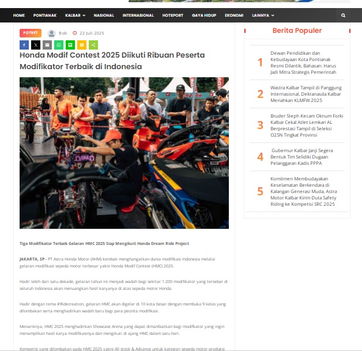Image resolution: width=362 pixels, height=351 pixels.
Task: Click the subheading 'Tiga Modifikator Terbaik Gelaran HMC'
Action: coord(104,243)
